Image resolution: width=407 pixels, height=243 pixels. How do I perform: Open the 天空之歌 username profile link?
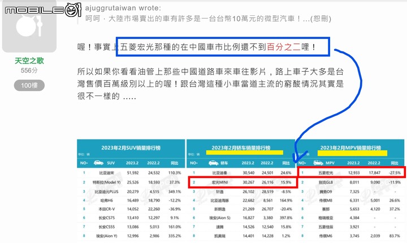coord(29,61)
